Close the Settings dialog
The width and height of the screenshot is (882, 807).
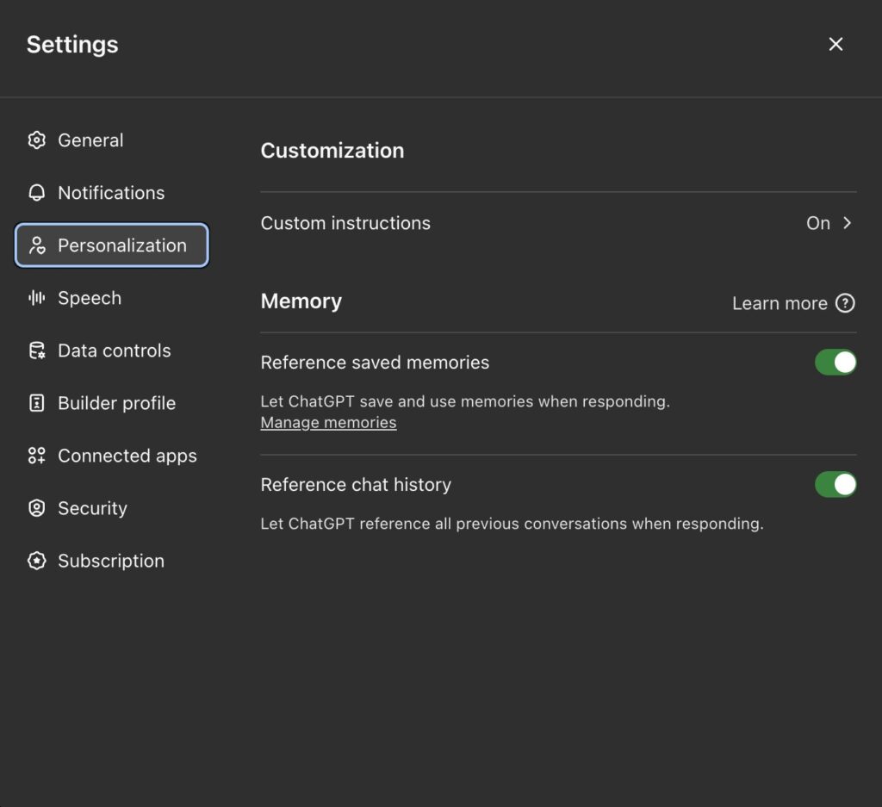pyautogui.click(x=835, y=44)
